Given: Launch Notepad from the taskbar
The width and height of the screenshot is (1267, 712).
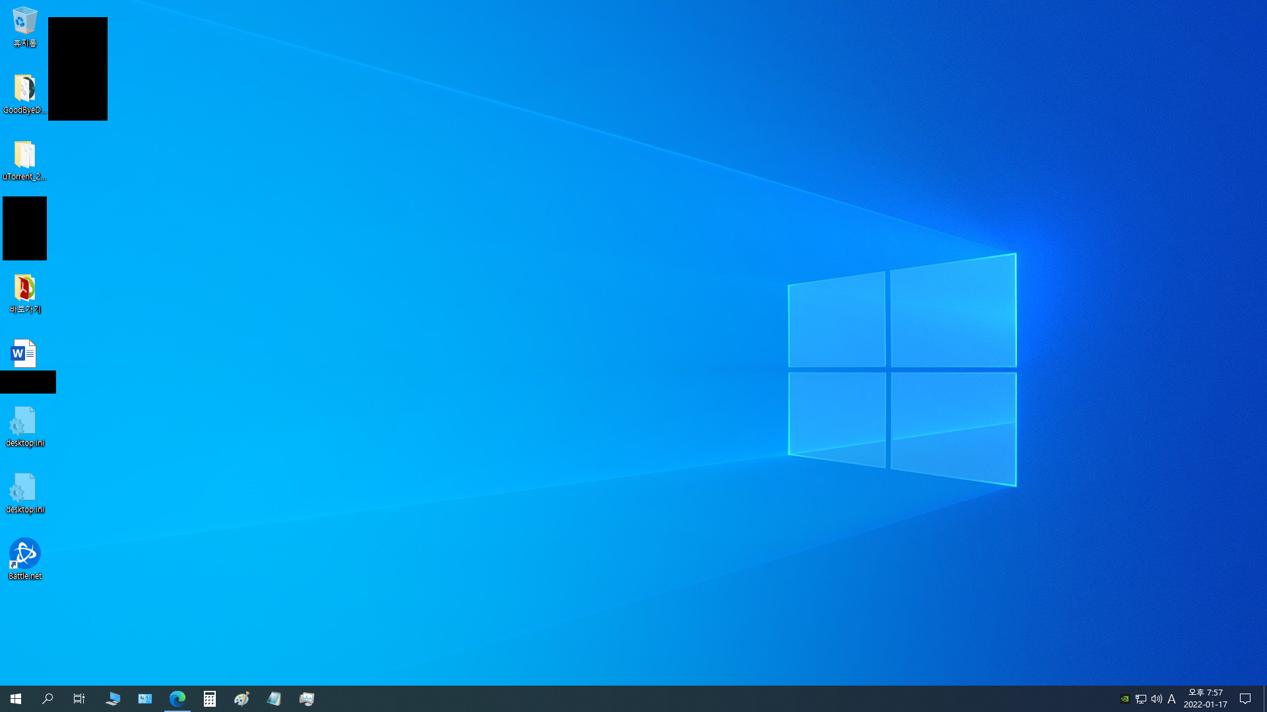Looking at the screenshot, I should (275, 699).
